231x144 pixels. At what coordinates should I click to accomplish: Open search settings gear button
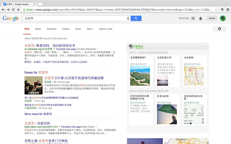pyautogui.click(x=219, y=29)
